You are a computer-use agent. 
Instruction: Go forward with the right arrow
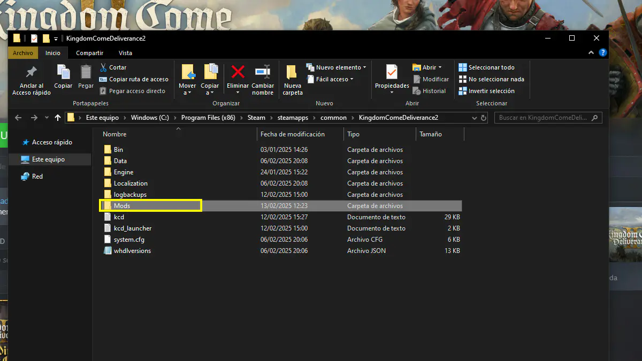34,118
